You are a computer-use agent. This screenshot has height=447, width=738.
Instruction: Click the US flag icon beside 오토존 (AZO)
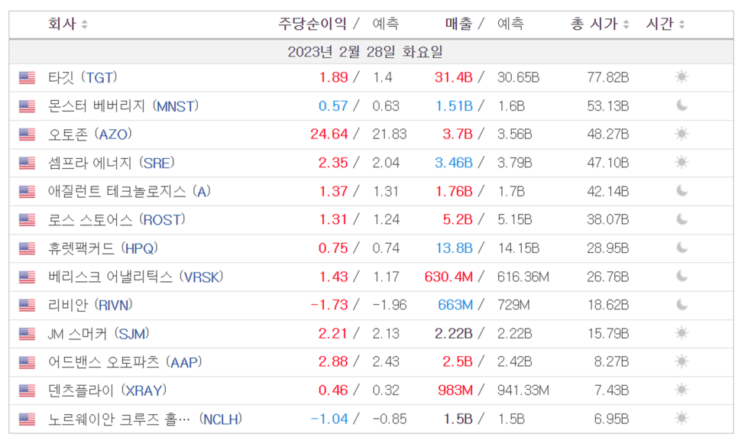[28, 134]
